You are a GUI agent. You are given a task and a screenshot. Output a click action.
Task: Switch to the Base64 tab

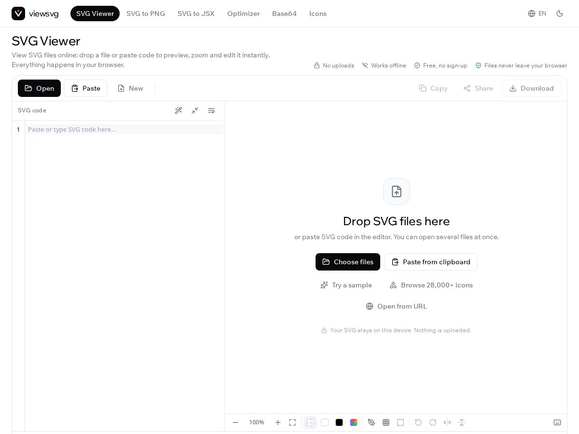[x=284, y=14]
